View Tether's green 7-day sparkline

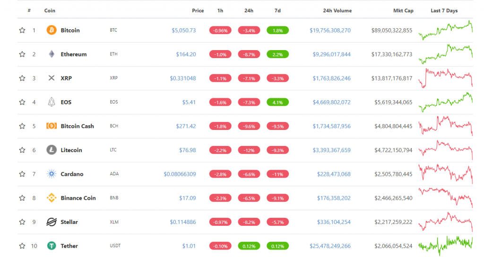click(445, 246)
